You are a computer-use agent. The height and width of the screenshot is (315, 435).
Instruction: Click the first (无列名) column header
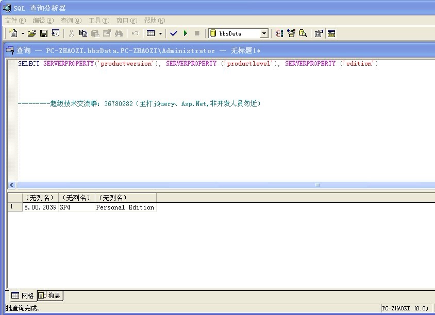(x=40, y=198)
